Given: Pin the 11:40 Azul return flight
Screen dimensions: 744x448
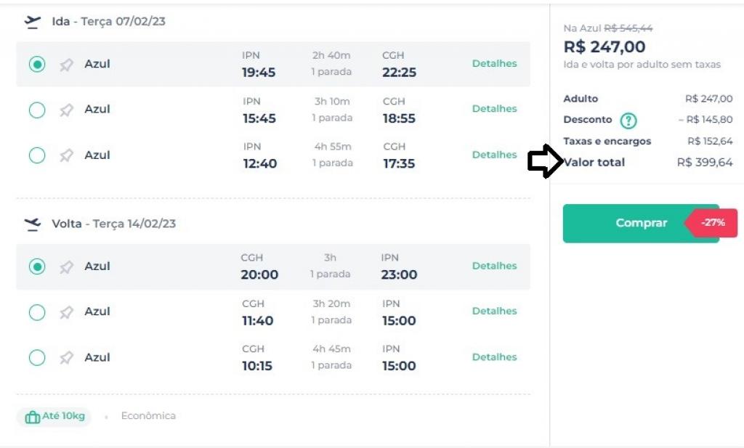Looking at the screenshot, I should pyautogui.click(x=66, y=312).
